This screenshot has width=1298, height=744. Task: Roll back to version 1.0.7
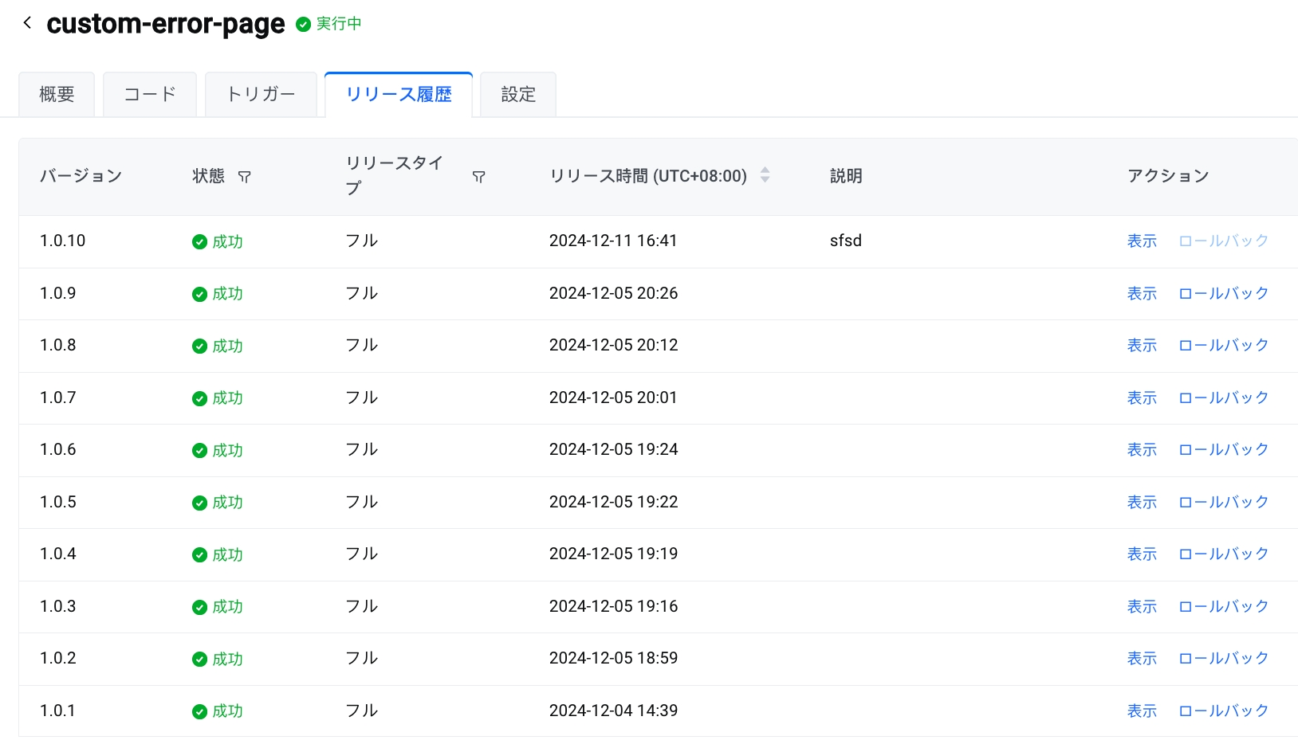coord(1224,398)
